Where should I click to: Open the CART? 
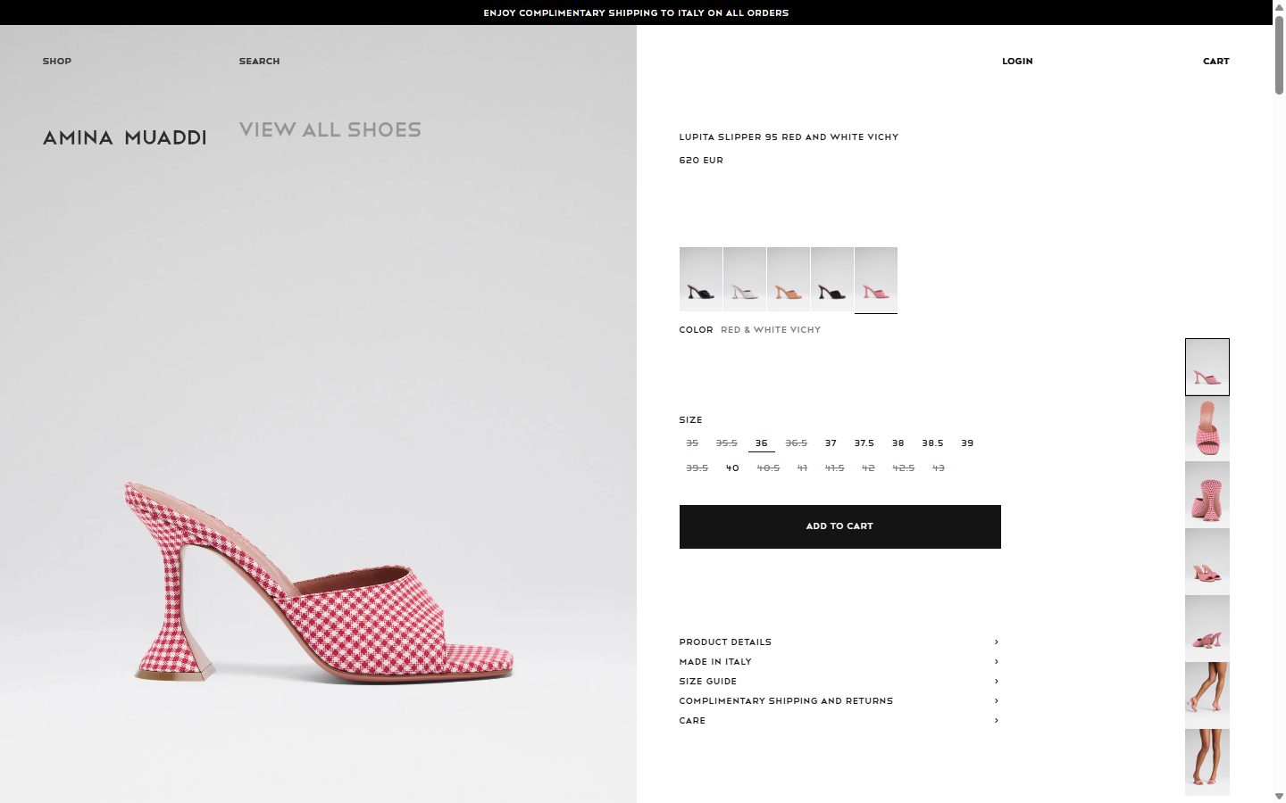coord(1215,62)
